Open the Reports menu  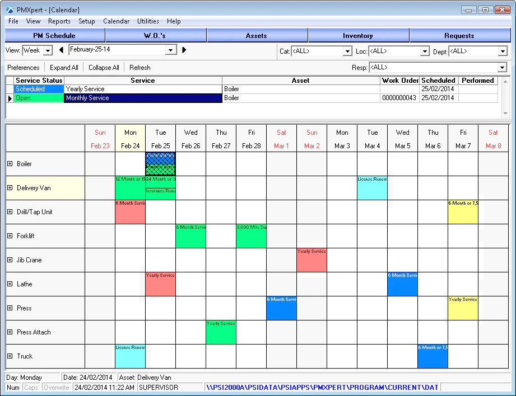click(x=59, y=21)
